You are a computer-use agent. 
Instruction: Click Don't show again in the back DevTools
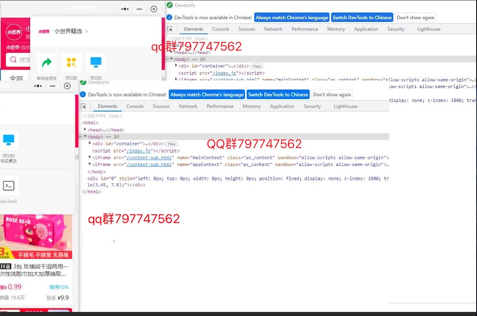click(415, 18)
